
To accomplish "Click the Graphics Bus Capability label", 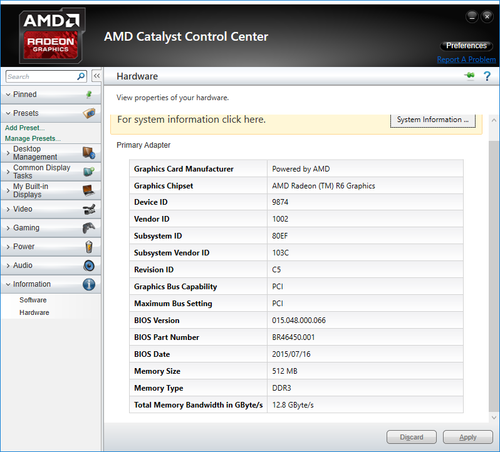I will (x=175, y=286).
